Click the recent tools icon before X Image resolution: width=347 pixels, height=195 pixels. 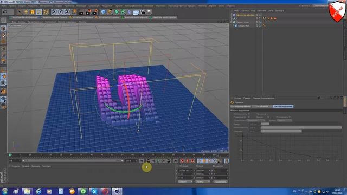click(x=46, y=11)
